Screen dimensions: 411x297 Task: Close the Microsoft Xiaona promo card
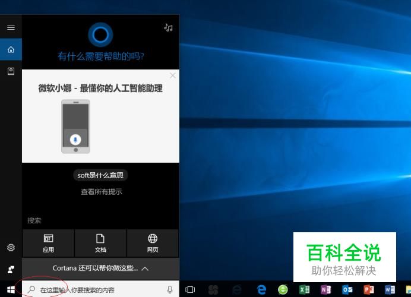(x=173, y=75)
